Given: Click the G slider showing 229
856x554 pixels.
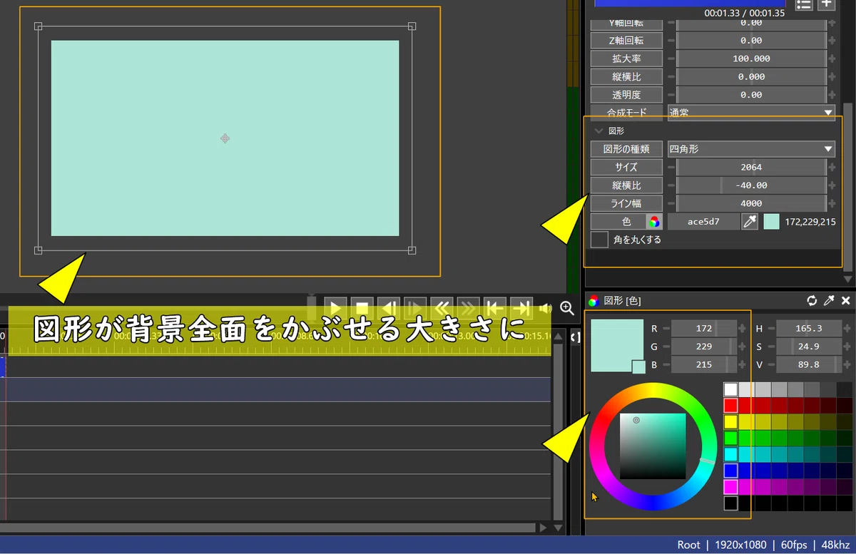Looking at the screenshot, I should point(704,347).
